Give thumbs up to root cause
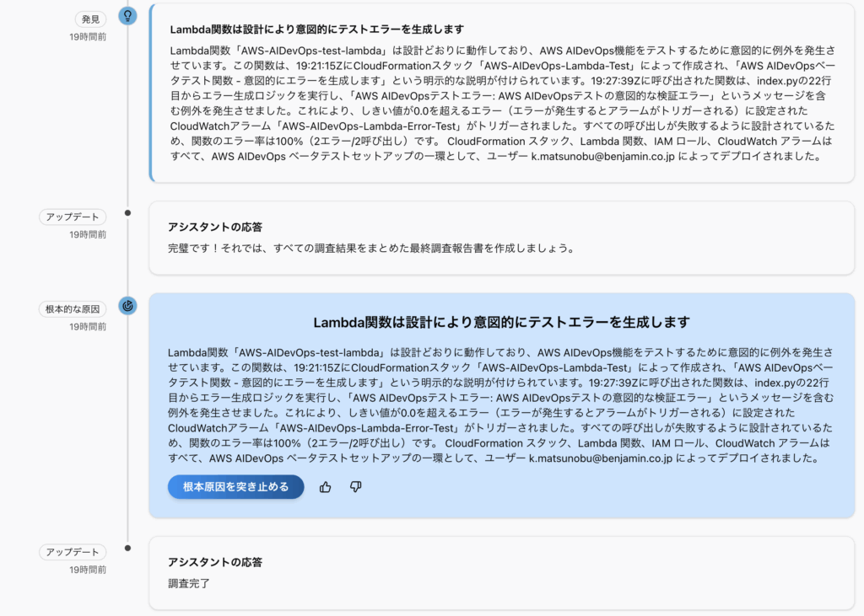Viewport: 864px width, 616px height. [x=326, y=487]
